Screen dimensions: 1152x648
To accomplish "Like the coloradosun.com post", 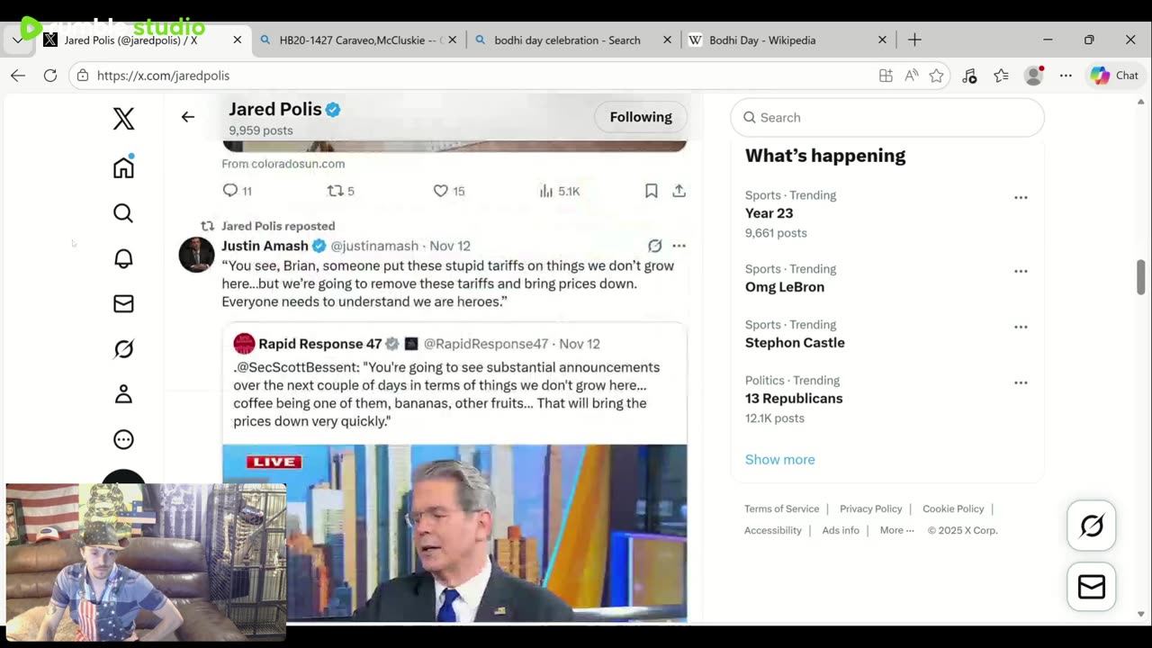I will click(448, 191).
